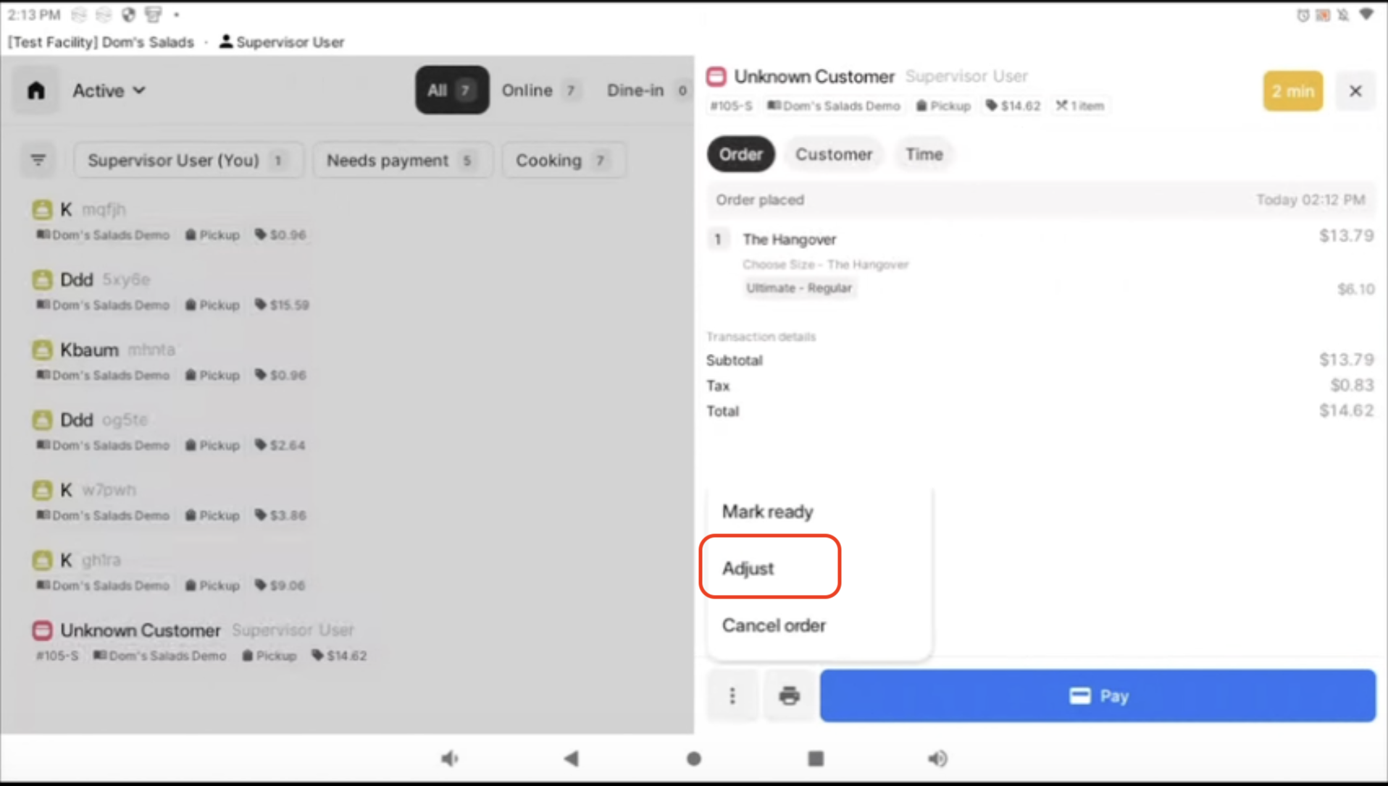Raise volume with the right speaker icon
Screen dimensions: 1388x786
coord(937,758)
